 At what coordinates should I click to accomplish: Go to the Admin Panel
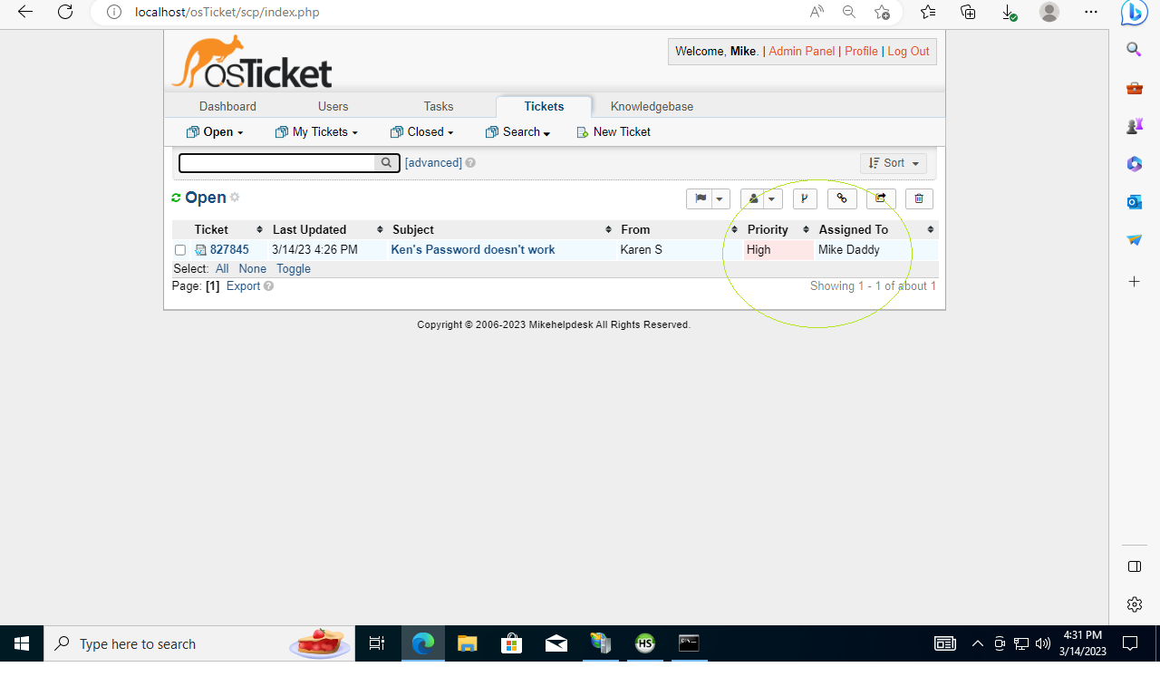[x=801, y=51]
